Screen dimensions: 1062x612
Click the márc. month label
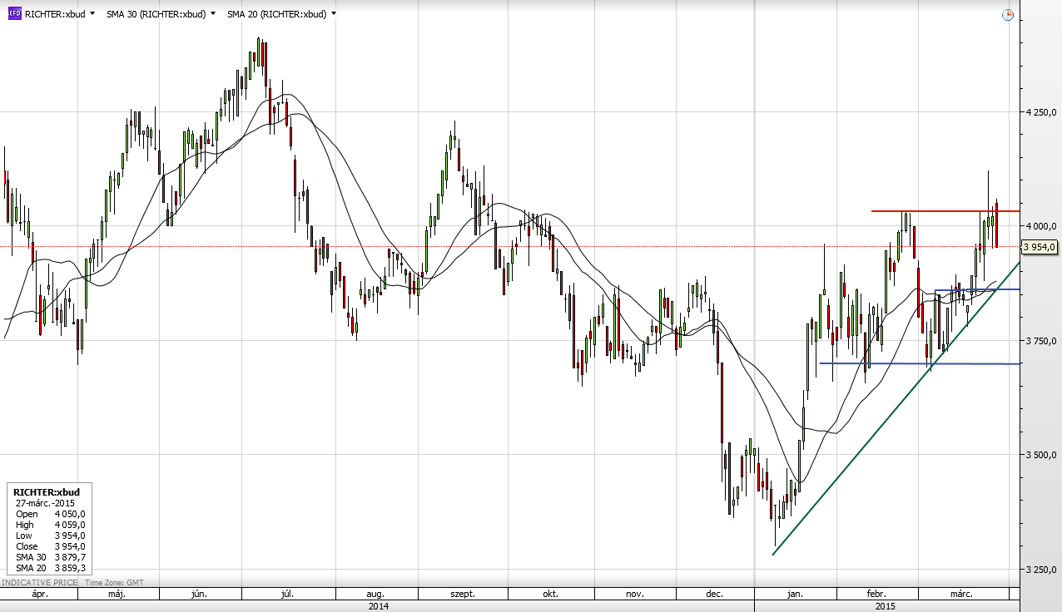[962, 594]
